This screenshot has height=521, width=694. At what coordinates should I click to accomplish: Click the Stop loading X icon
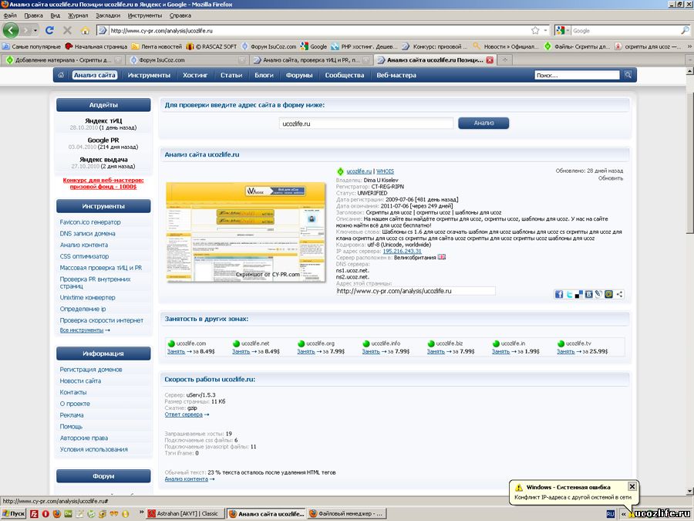pyautogui.click(x=67, y=30)
